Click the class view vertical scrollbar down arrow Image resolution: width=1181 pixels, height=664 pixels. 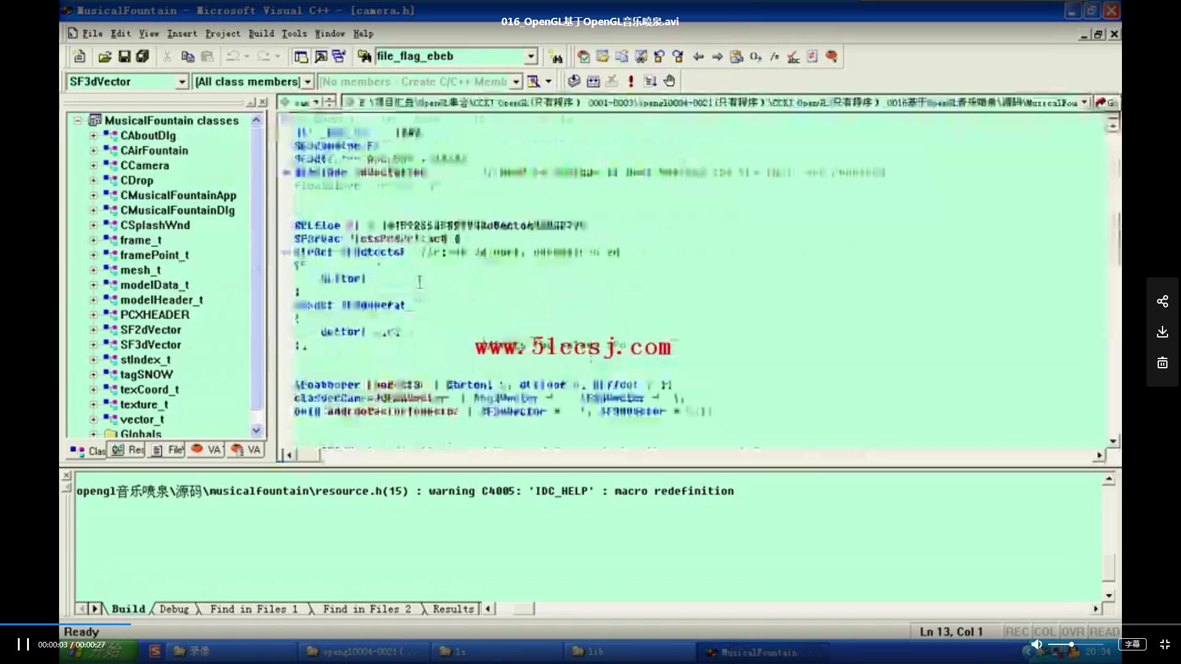click(256, 430)
